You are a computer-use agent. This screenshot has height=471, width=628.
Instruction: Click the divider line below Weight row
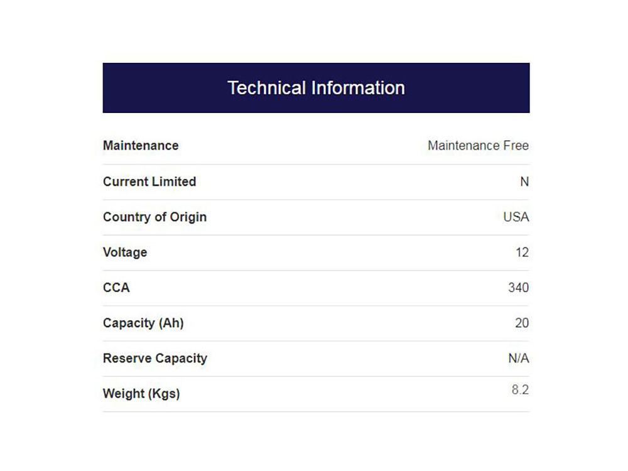316,412
